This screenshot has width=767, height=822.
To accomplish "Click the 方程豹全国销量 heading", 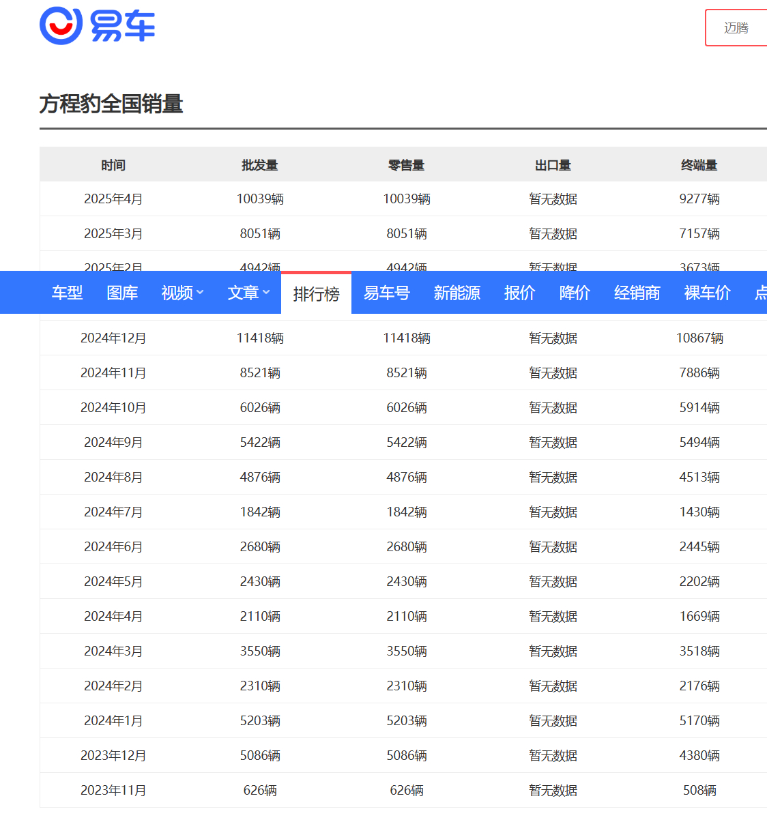I will [111, 104].
